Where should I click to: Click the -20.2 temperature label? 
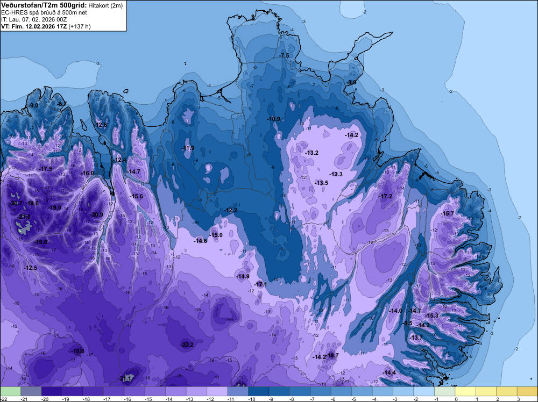coord(187,344)
